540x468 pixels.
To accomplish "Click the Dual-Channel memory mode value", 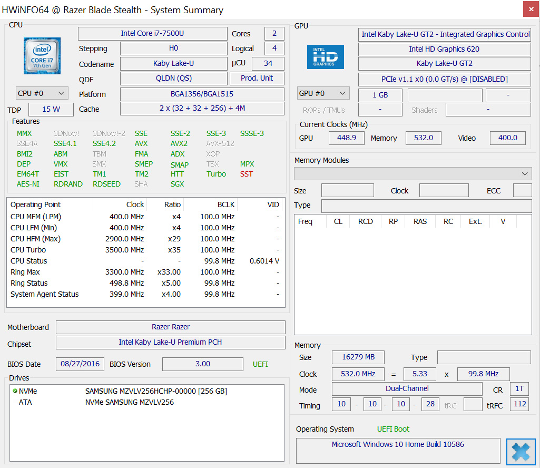I will pyautogui.click(x=407, y=389).
